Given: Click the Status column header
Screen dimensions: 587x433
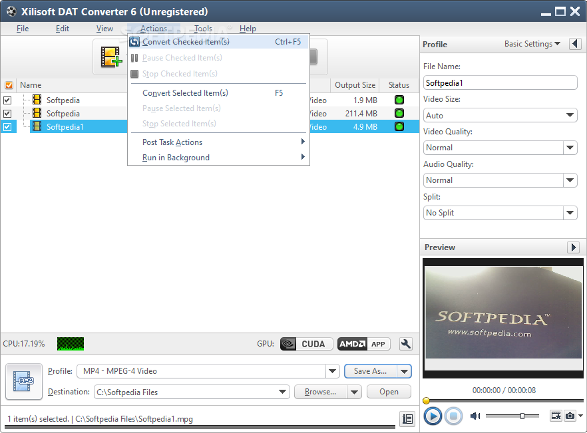Looking at the screenshot, I should 399,85.
